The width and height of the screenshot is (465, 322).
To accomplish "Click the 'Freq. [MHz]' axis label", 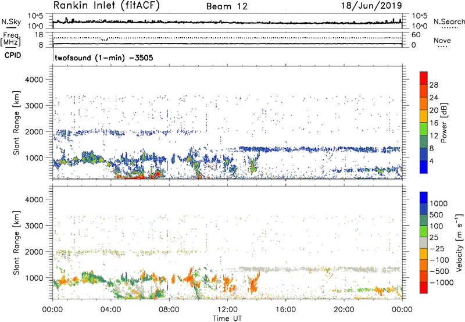I will pos(10,40).
